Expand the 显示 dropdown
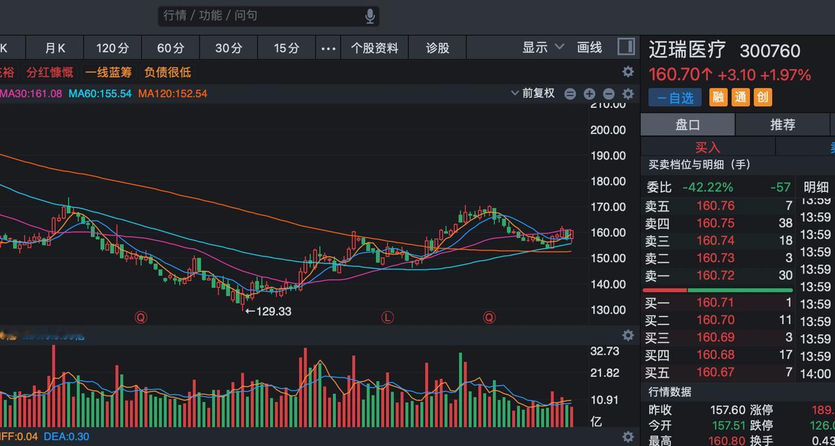Screen dimensions: 835x446 pyautogui.click(x=543, y=47)
